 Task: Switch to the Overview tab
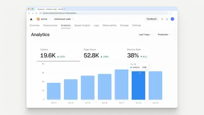coord(34,26)
